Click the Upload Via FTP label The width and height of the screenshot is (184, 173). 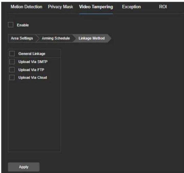point(31,70)
